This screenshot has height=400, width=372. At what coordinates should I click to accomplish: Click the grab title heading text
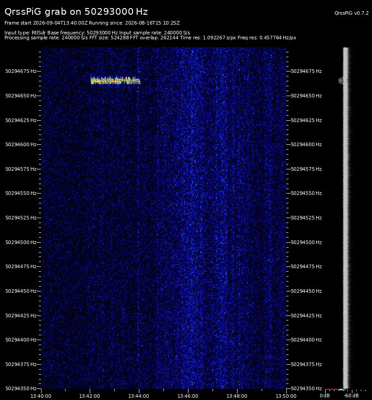[x=76, y=12]
